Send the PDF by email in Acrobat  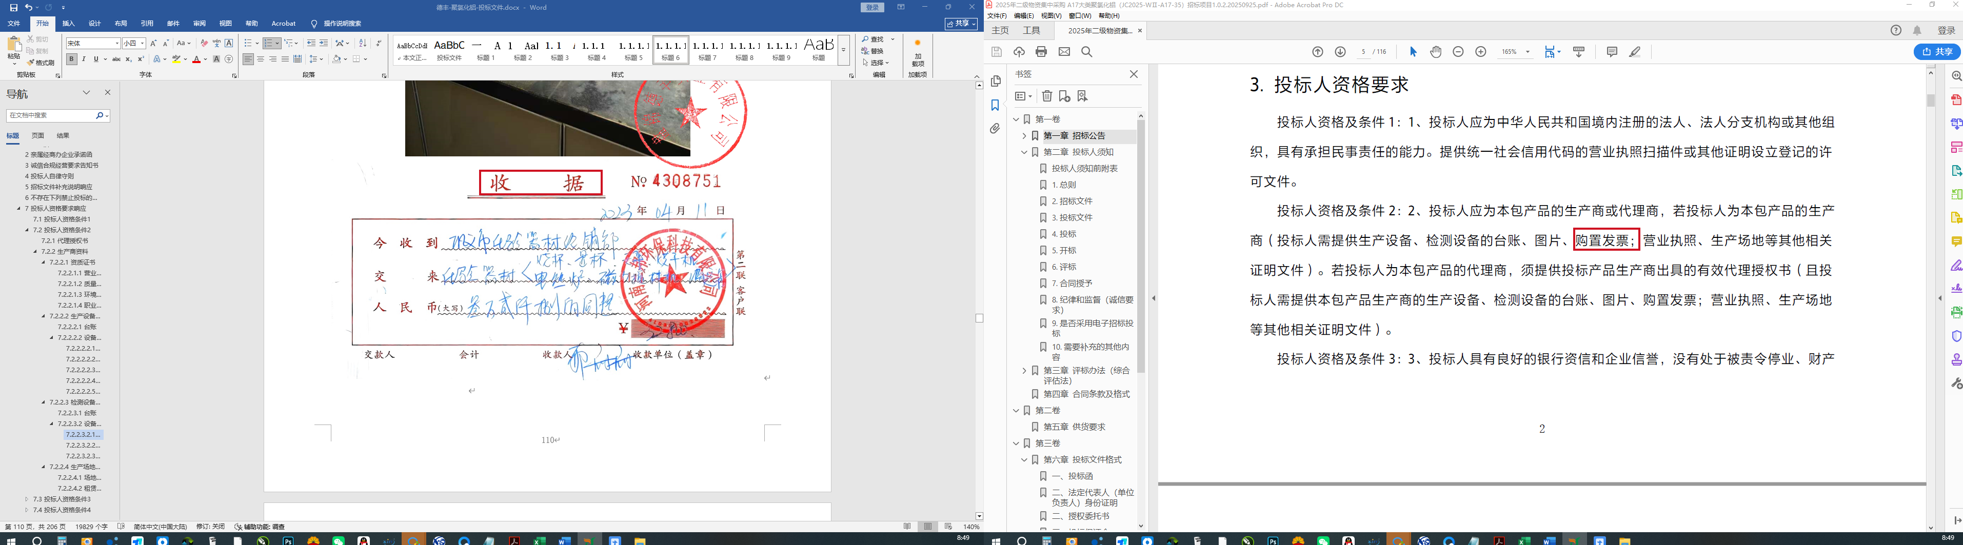point(1064,52)
